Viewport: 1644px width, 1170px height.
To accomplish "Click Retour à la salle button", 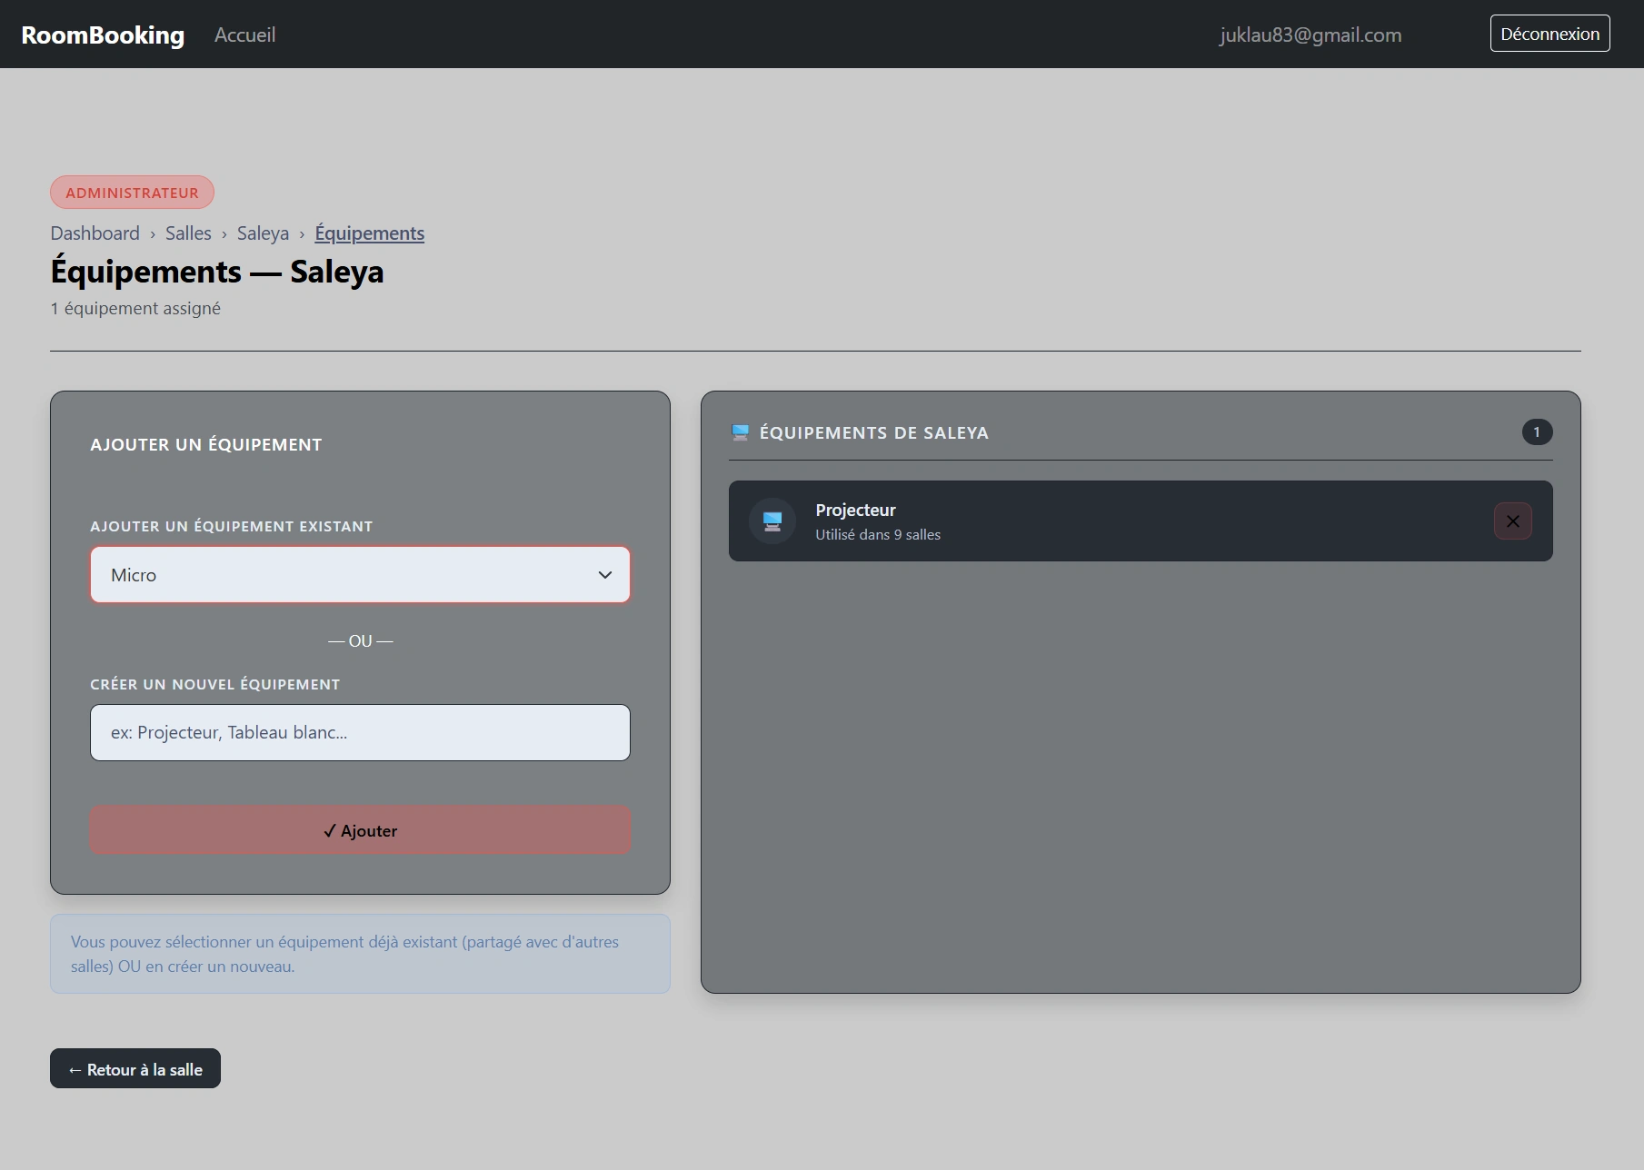I will 135,1069.
